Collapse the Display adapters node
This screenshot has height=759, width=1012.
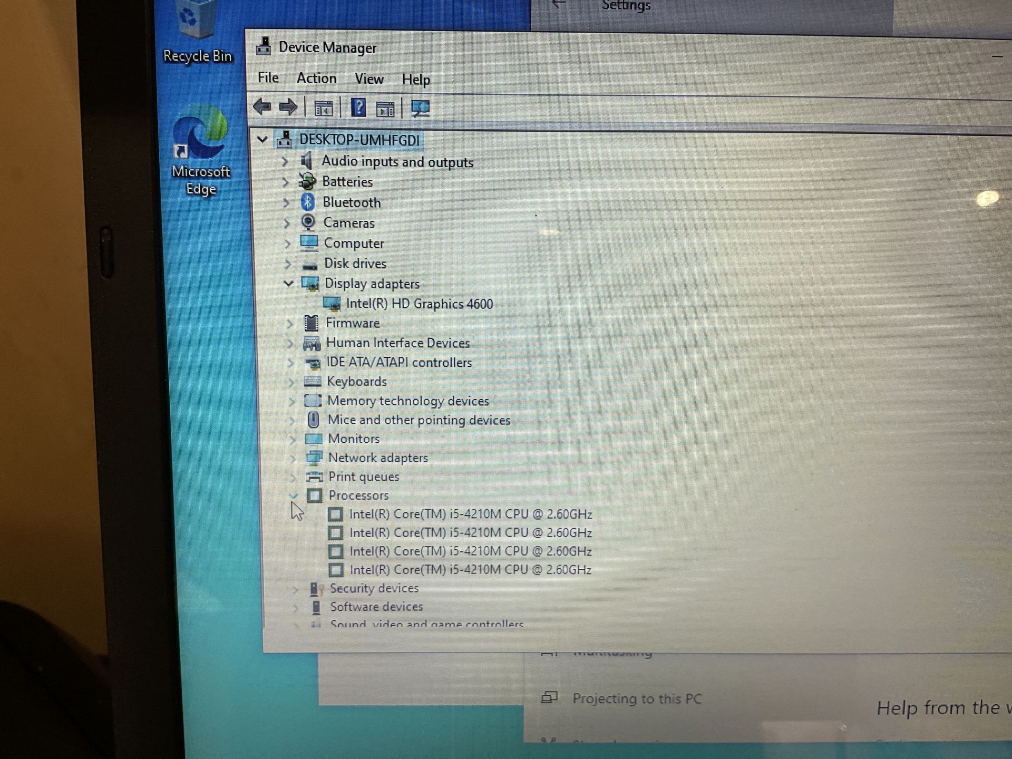(x=288, y=284)
